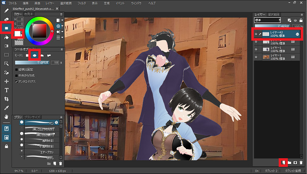This screenshot has width=307, height=174.
Task: Click the tool options 不透明度 slider
Action: click(32, 63)
